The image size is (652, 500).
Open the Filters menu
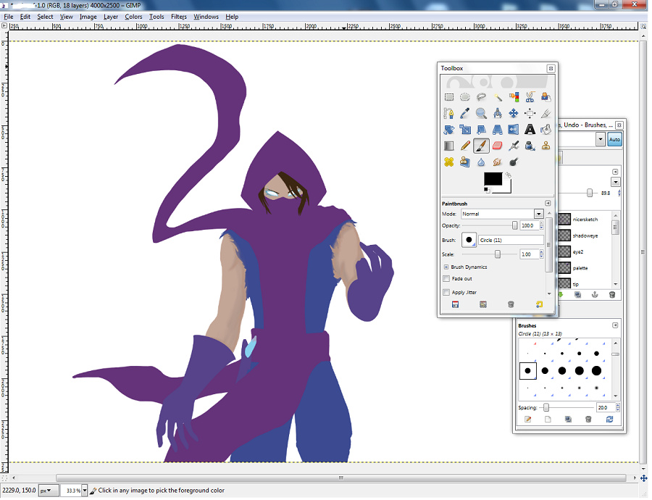[178, 16]
